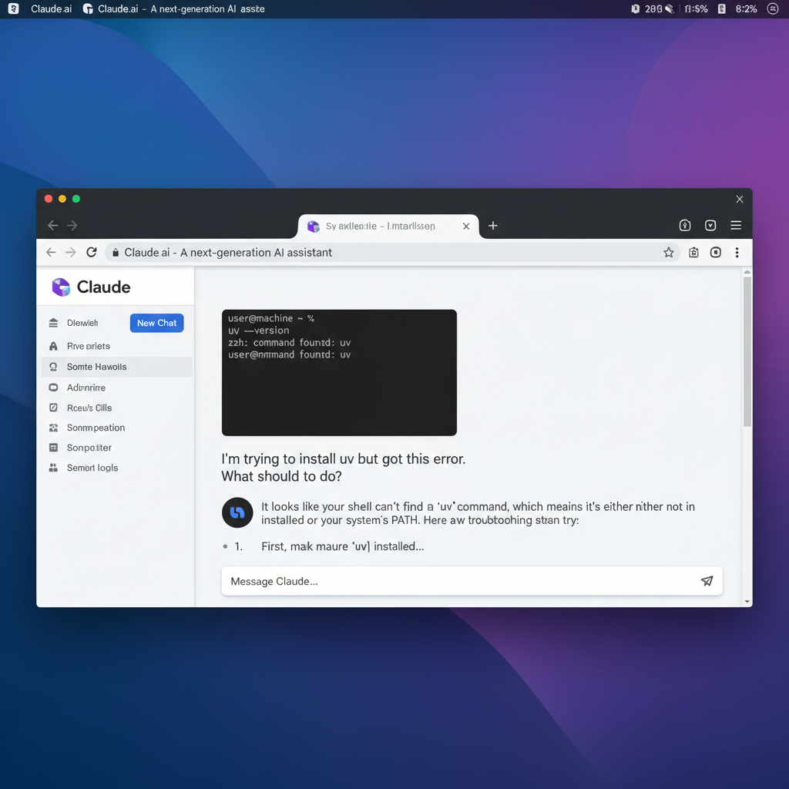Image resolution: width=789 pixels, height=789 pixels.
Task: Click the icon beside Somte Hawoils
Action: click(53, 367)
